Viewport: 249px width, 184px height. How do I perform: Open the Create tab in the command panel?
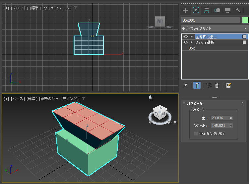[x=185, y=10]
